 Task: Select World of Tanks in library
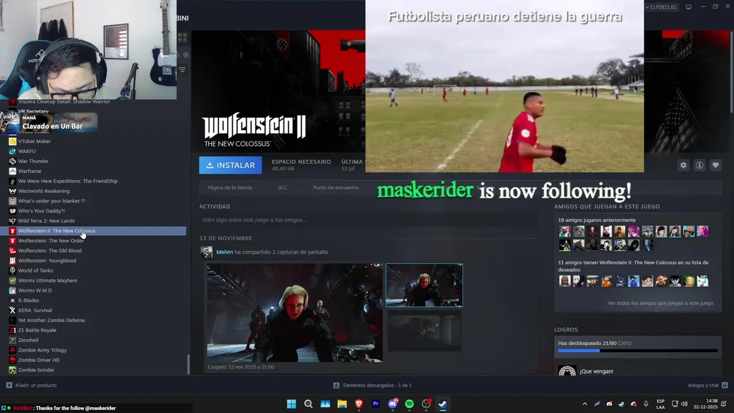[35, 271]
